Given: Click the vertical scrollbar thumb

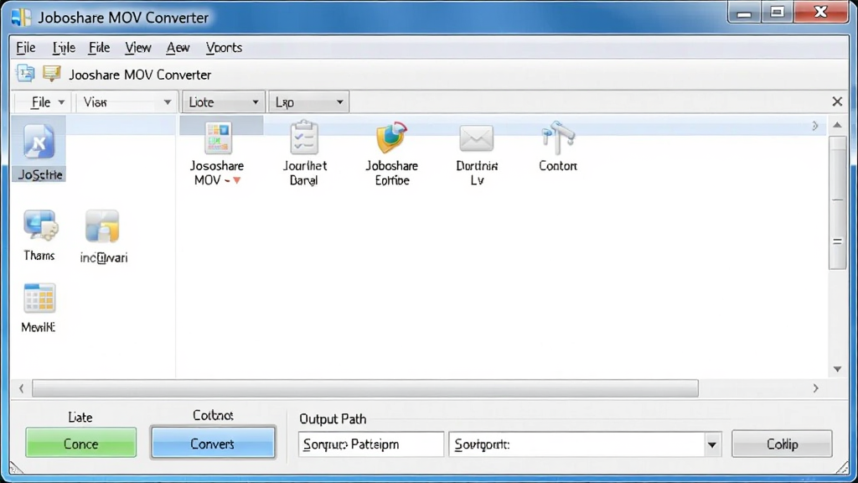Looking at the screenshot, I should 837,203.
